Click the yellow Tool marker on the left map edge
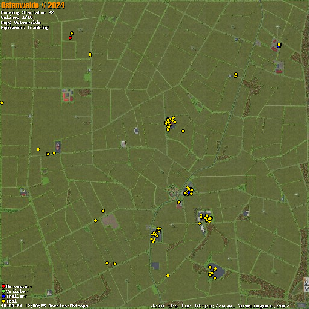Screen dimensions: 309x309 pyautogui.click(x=2, y=103)
